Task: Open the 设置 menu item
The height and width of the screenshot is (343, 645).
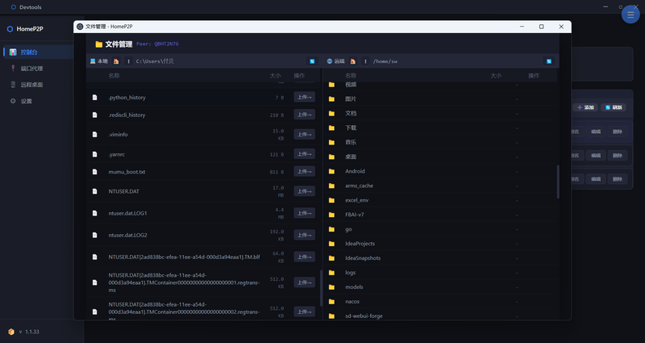Action: pyautogui.click(x=38, y=101)
